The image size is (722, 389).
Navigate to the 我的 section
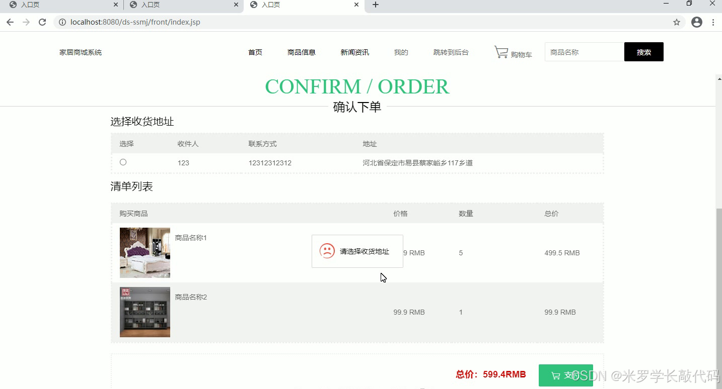400,52
